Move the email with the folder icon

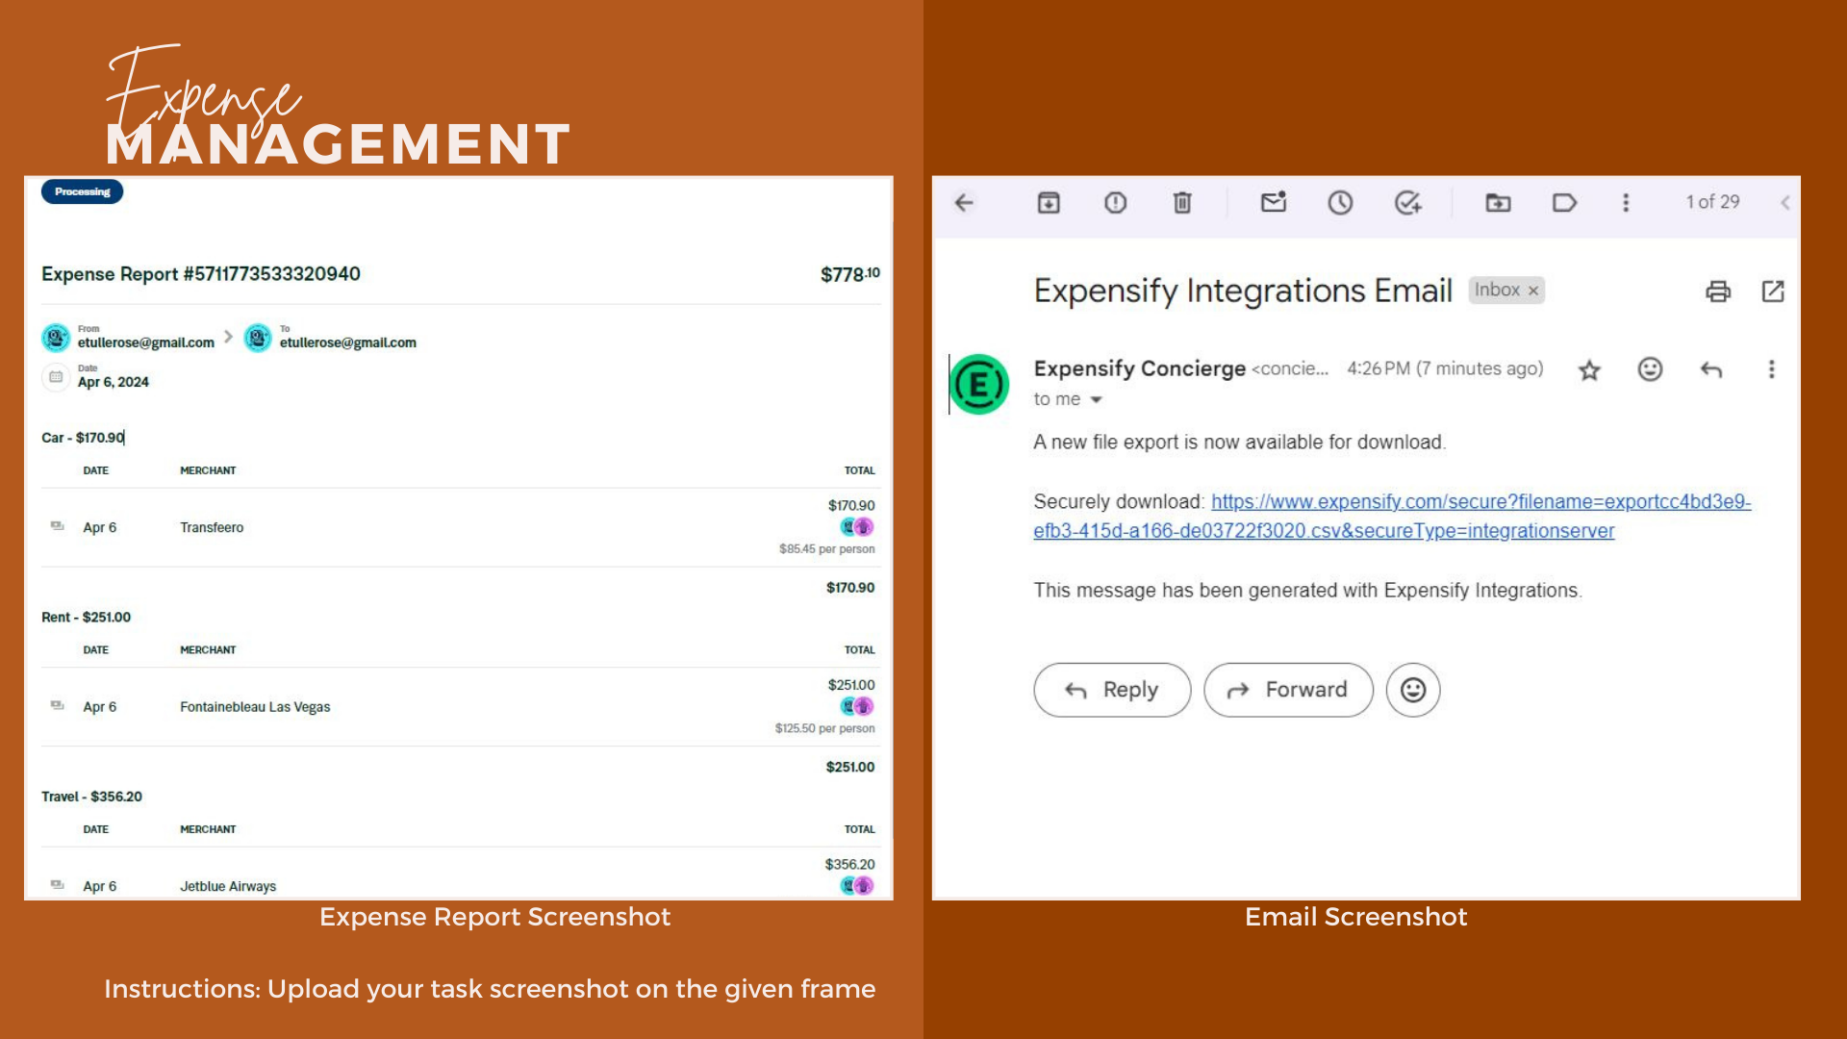coord(1498,203)
